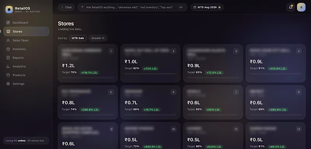Click the +850.5% L2L badge

coord(152,147)
